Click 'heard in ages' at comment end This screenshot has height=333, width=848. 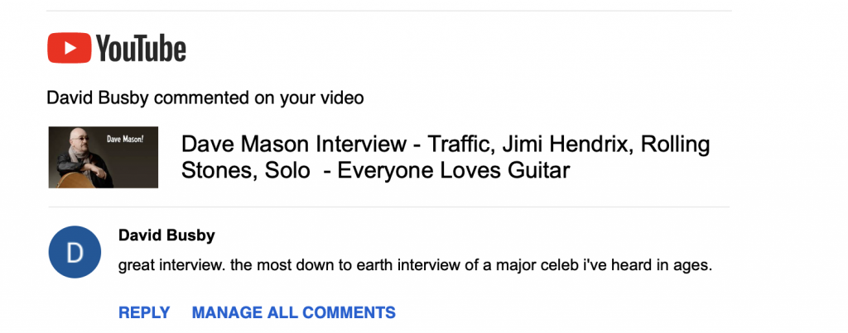coord(662,265)
